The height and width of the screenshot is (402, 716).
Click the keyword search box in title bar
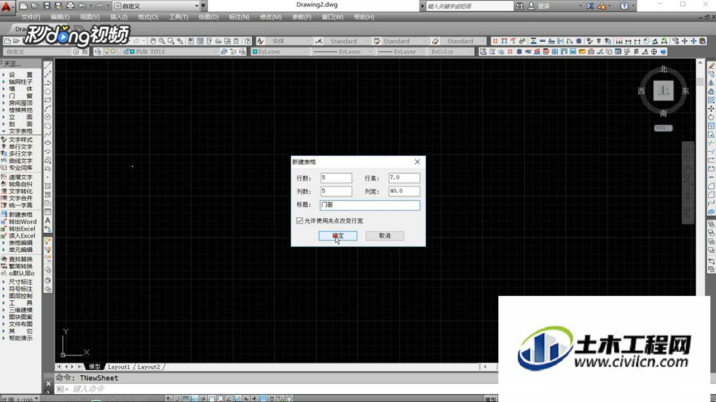[x=469, y=6]
